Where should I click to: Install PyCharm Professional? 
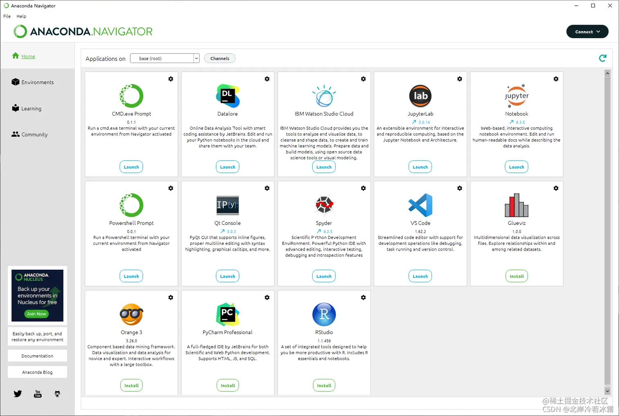coord(228,386)
